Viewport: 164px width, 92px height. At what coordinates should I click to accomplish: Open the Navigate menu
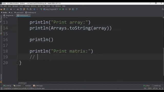point(15,6)
